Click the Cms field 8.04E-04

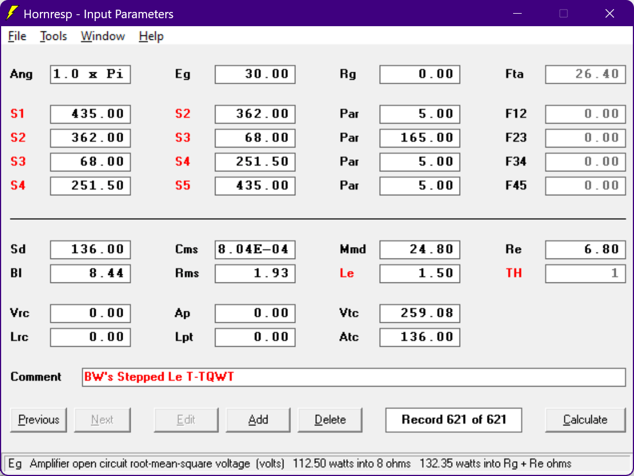(255, 249)
